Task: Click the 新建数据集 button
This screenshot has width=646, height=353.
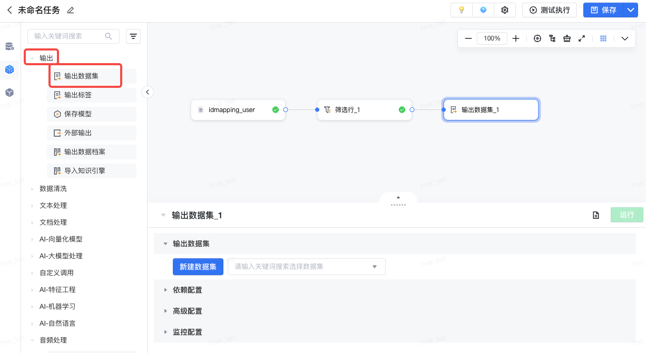Action: click(198, 267)
